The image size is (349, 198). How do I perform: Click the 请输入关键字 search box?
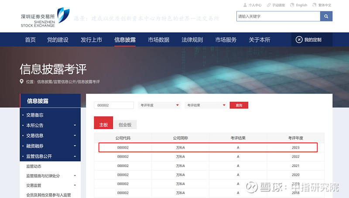tap(278, 17)
